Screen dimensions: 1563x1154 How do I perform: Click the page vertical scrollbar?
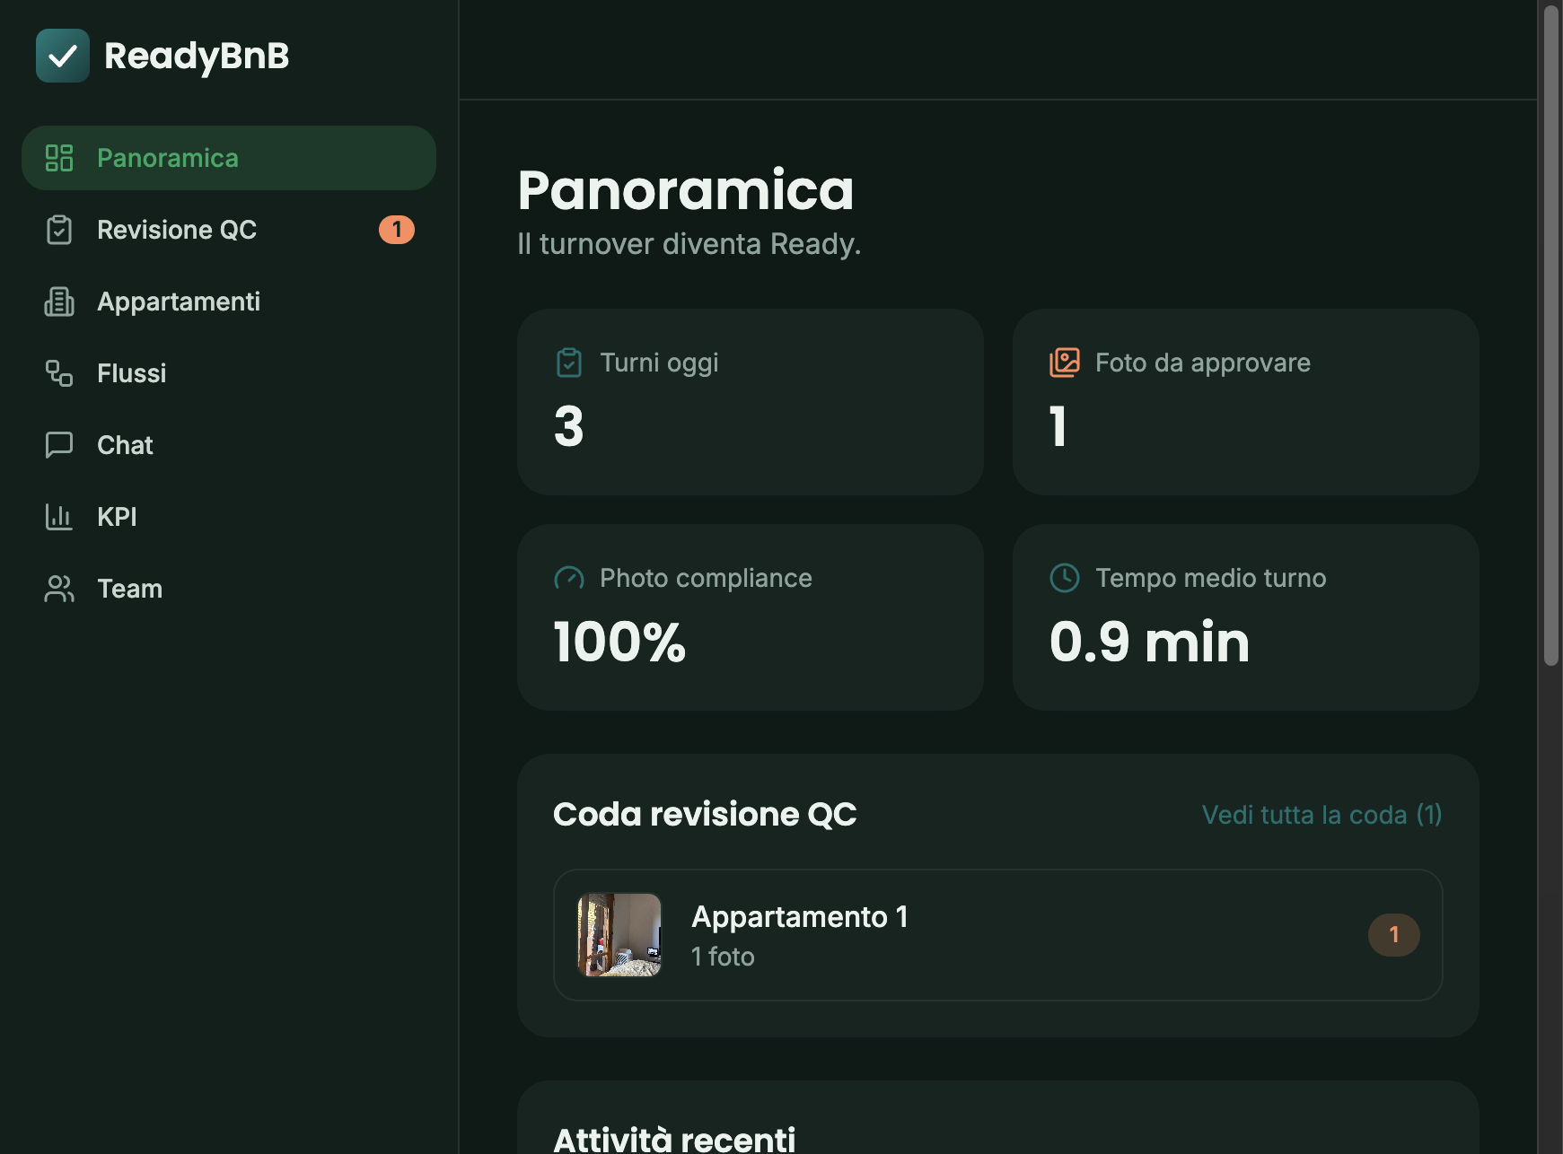click(1551, 336)
